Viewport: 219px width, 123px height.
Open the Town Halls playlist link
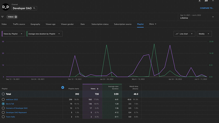point(10,117)
